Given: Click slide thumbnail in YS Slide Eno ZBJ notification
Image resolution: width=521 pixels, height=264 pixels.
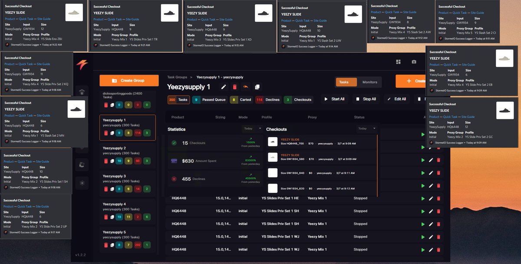Looking at the screenshot, I should click(74, 13).
